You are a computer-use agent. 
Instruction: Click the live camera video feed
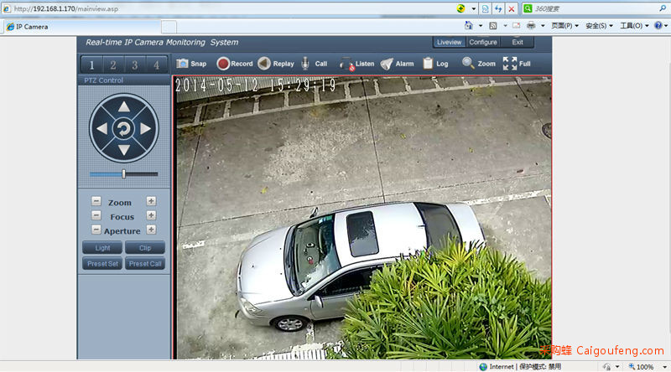tap(362, 218)
